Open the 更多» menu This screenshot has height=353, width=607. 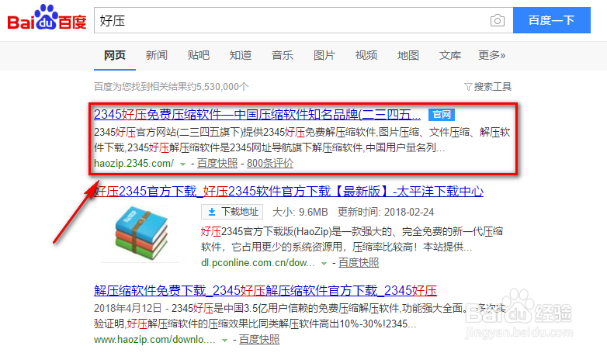(491, 55)
